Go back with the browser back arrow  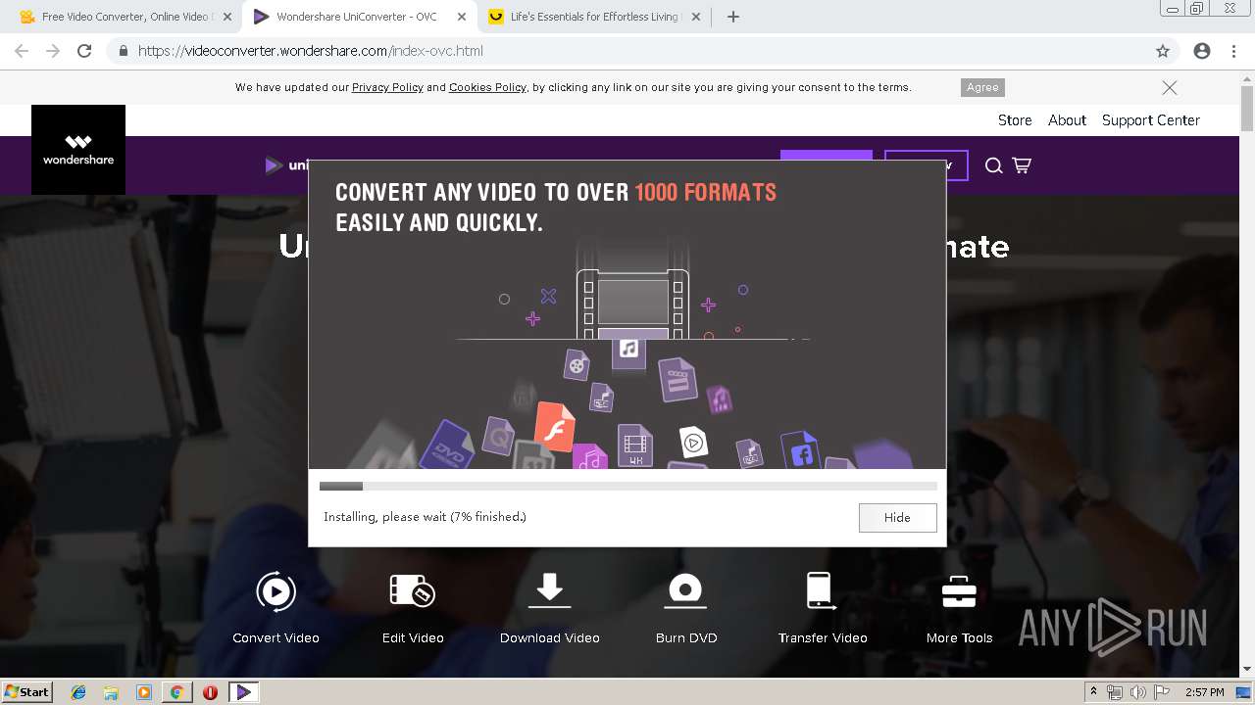22,51
